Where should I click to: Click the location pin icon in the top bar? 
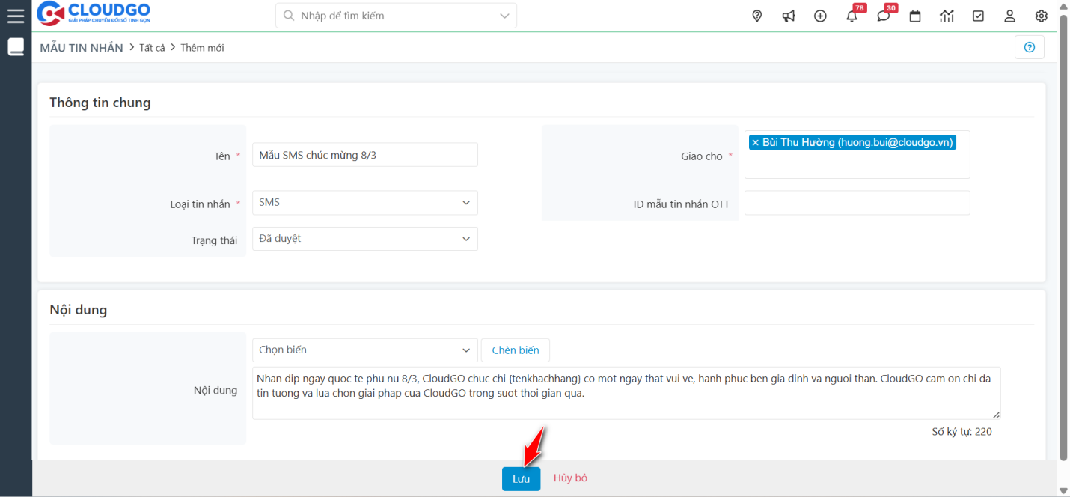[756, 15]
